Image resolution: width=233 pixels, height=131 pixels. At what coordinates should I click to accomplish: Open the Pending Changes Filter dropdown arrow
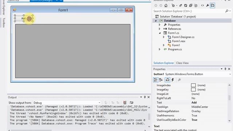coord(177,6)
